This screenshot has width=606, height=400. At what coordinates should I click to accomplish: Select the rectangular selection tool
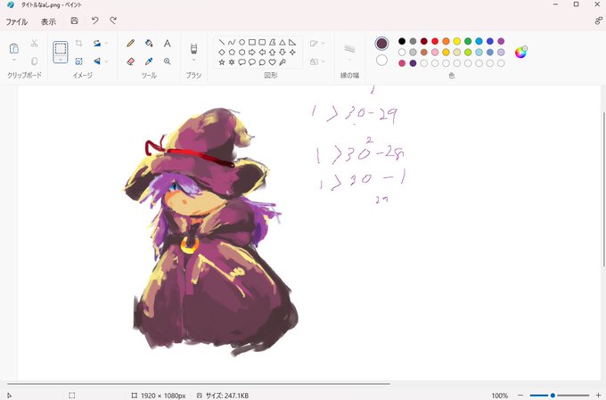[61, 49]
